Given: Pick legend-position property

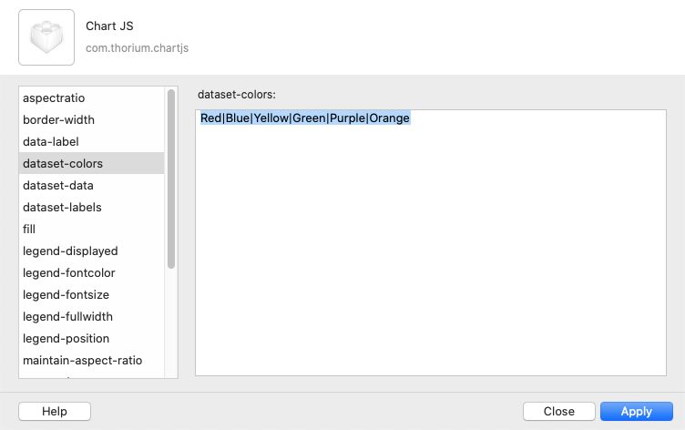Looking at the screenshot, I should [91, 338].
